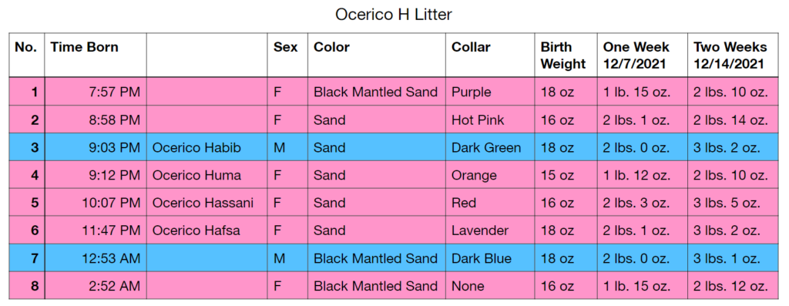The image size is (789, 306).
Task: Click the Hot Pink collar cell
Action: click(x=490, y=119)
